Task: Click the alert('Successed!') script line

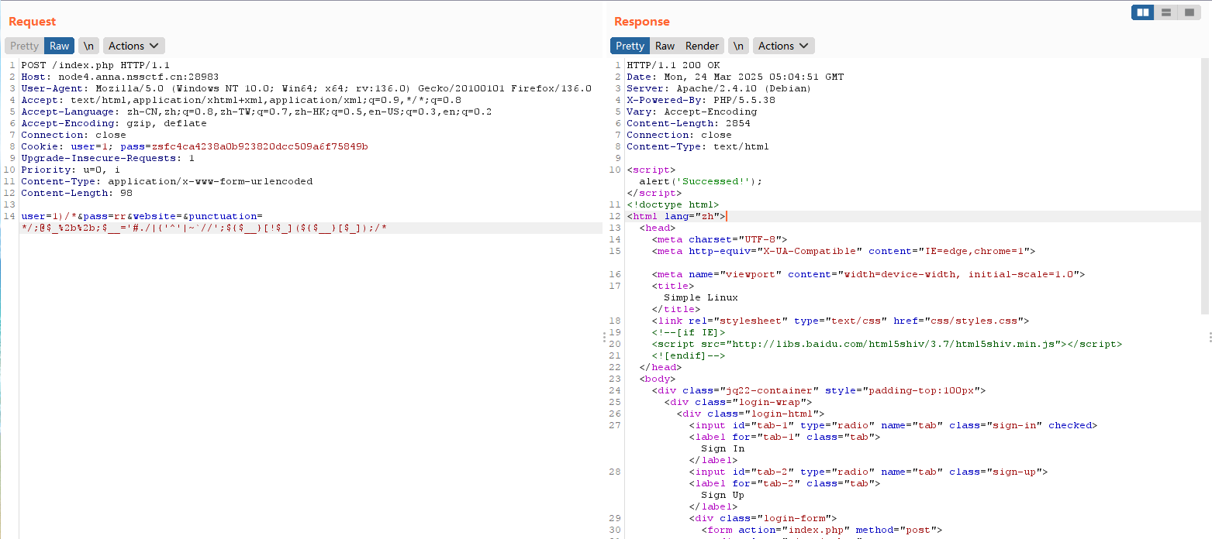Action: pyautogui.click(x=701, y=181)
